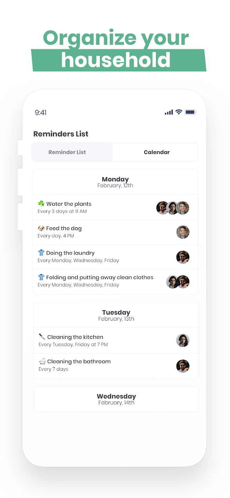The height and width of the screenshot is (498, 230).
Task: Tap the Cleaning the bathroom assignee avatar
Action: point(183,366)
